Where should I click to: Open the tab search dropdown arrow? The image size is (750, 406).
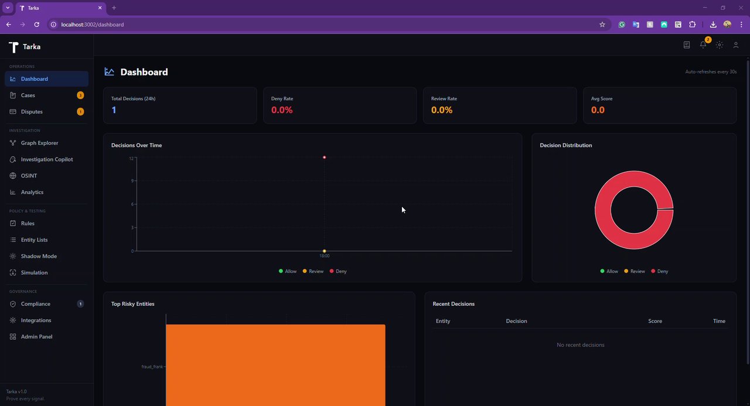pos(8,8)
